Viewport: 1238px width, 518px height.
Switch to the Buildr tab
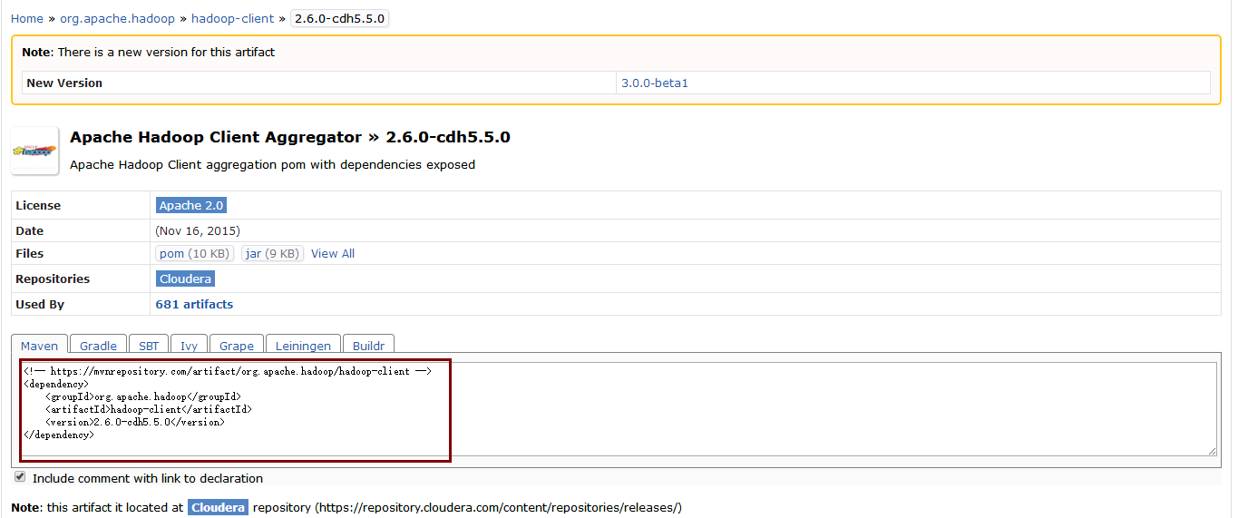[x=368, y=346]
